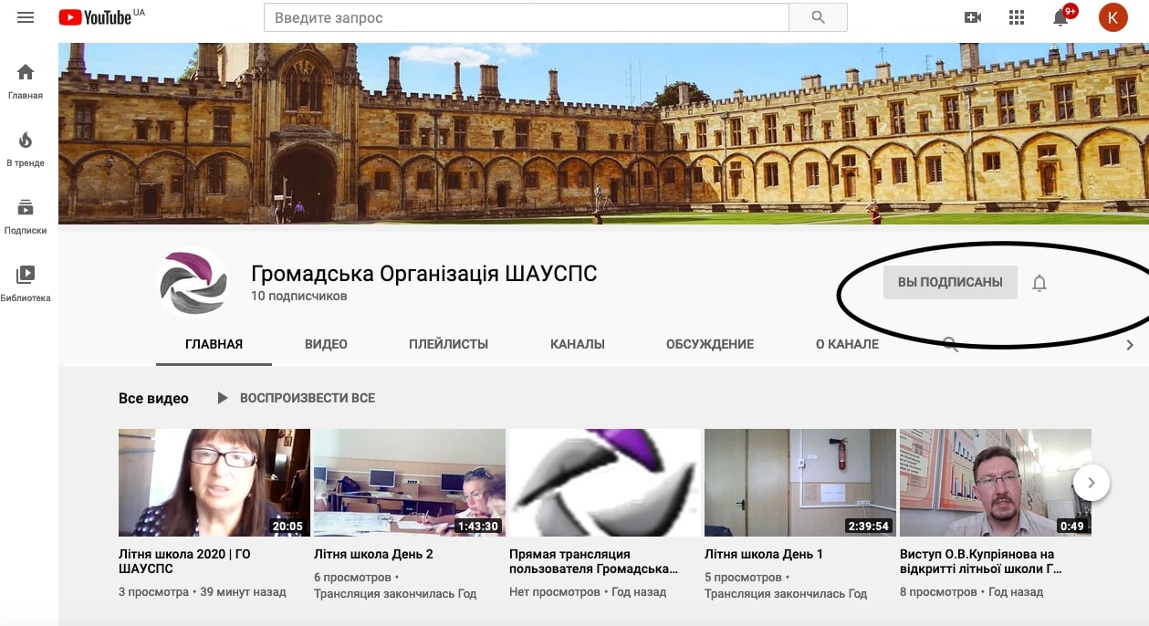Click the 10 подписчиков text
This screenshot has width=1149, height=626.
(x=298, y=296)
